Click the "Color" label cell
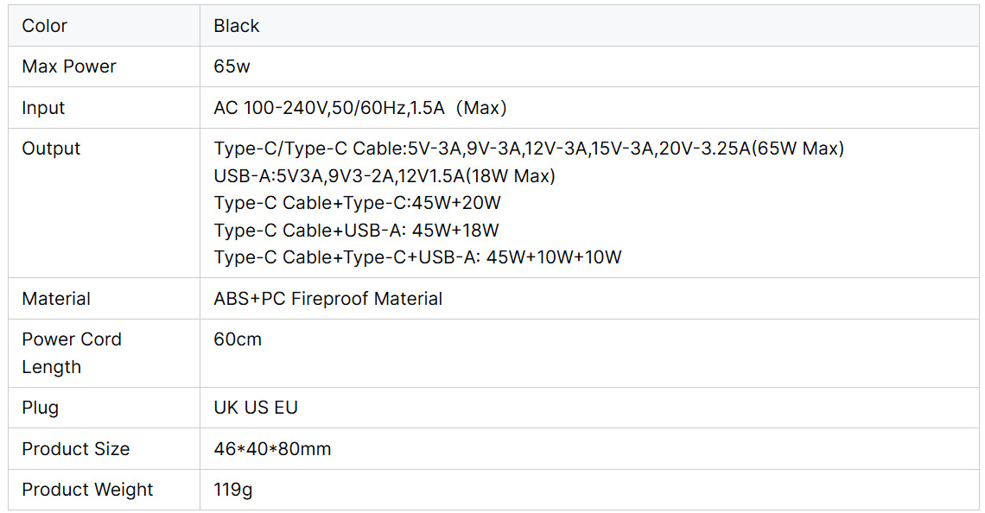 (x=45, y=26)
